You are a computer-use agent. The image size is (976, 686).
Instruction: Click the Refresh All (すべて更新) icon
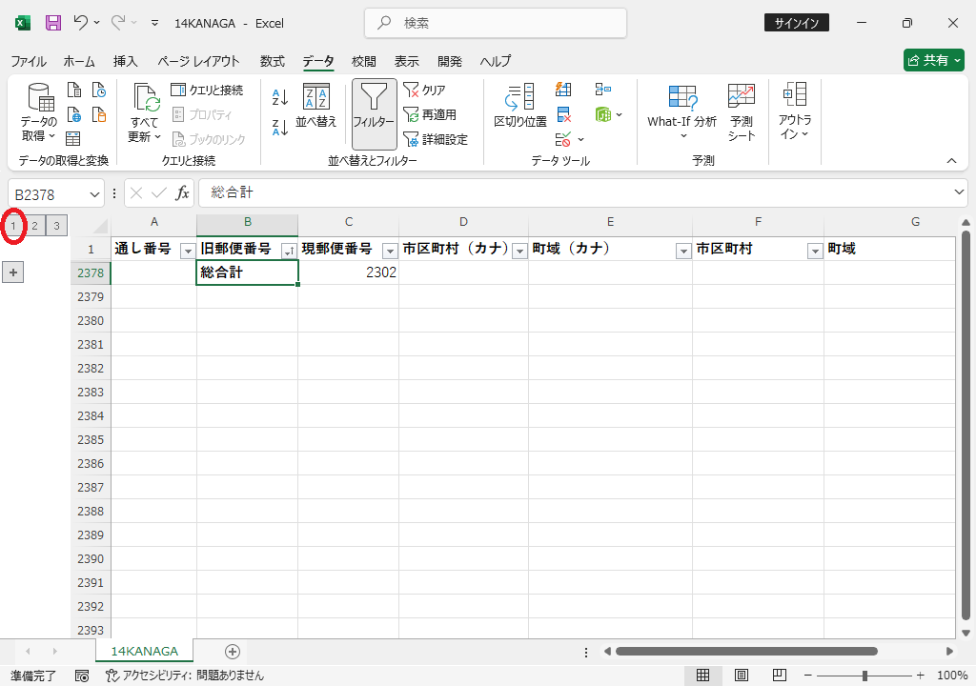pos(146,112)
